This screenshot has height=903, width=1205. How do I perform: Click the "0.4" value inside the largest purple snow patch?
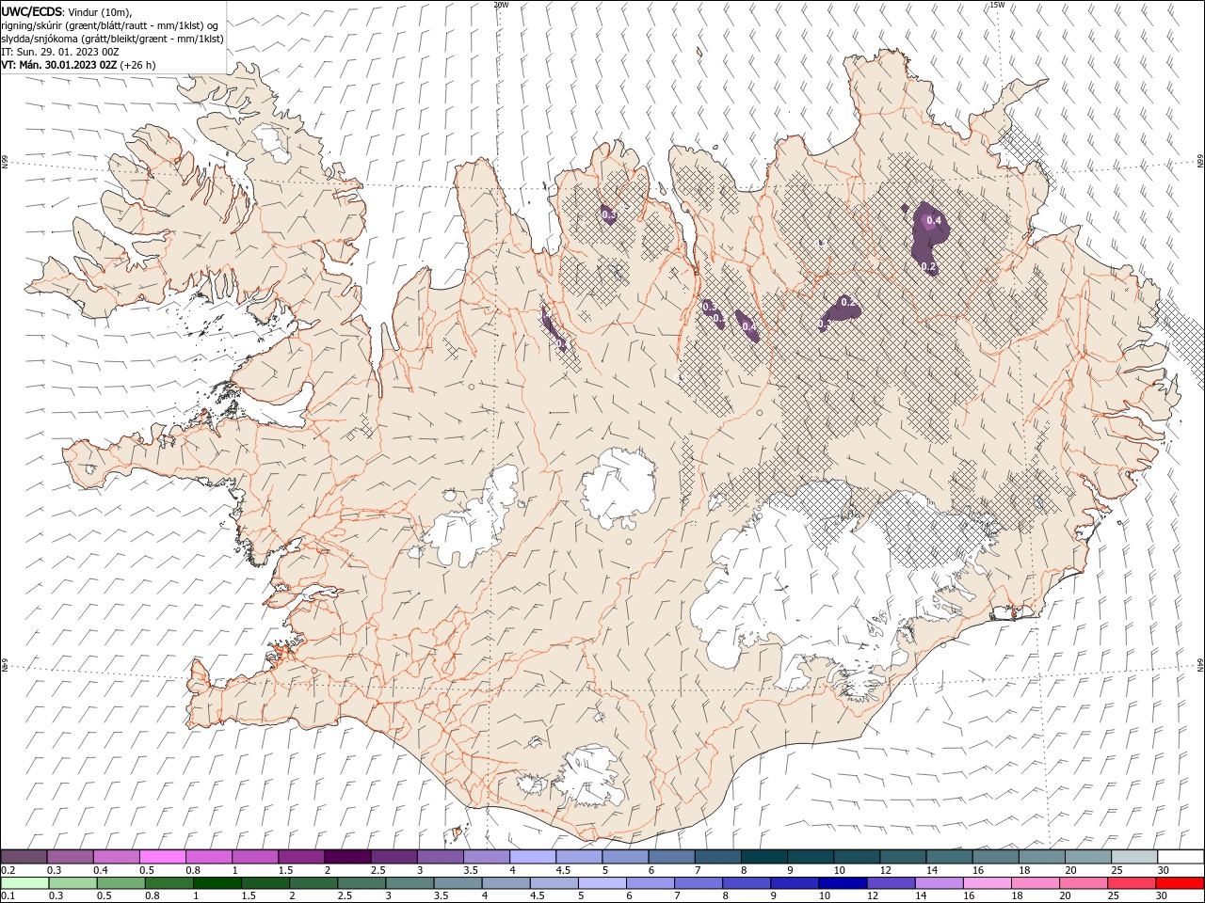(x=934, y=221)
